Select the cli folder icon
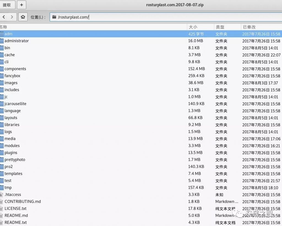The width and height of the screenshot is (282, 226). coord(2,62)
